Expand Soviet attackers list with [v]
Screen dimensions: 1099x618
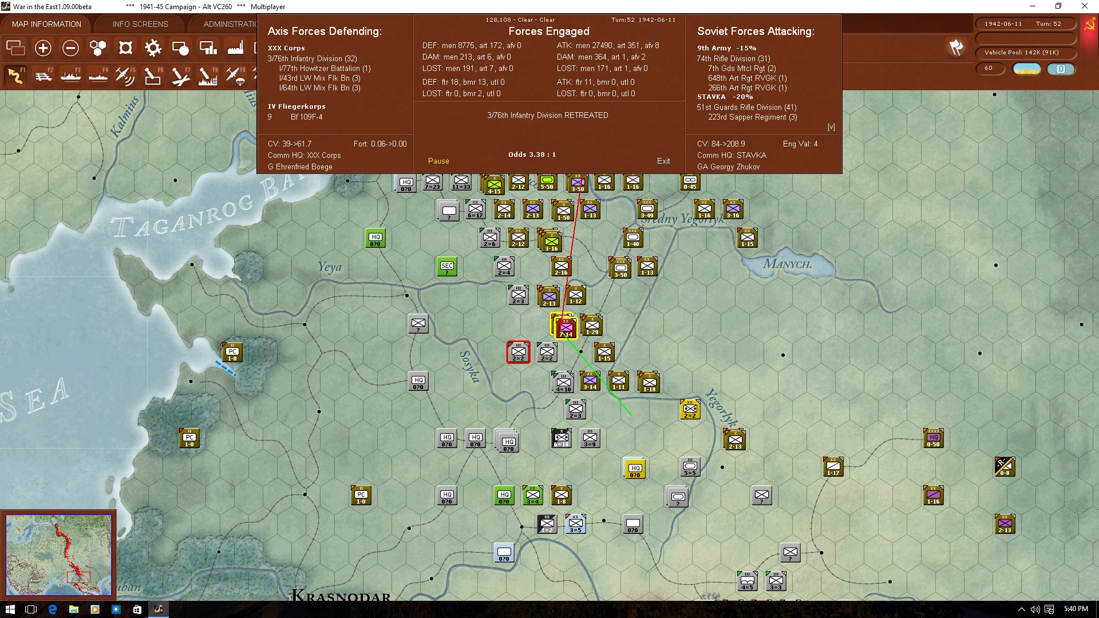click(x=831, y=127)
